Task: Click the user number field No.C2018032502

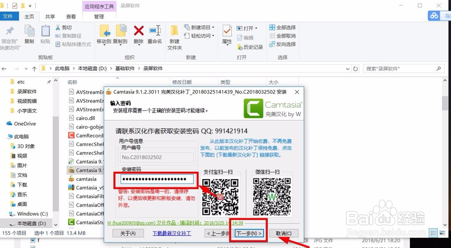Action: [x=157, y=157]
